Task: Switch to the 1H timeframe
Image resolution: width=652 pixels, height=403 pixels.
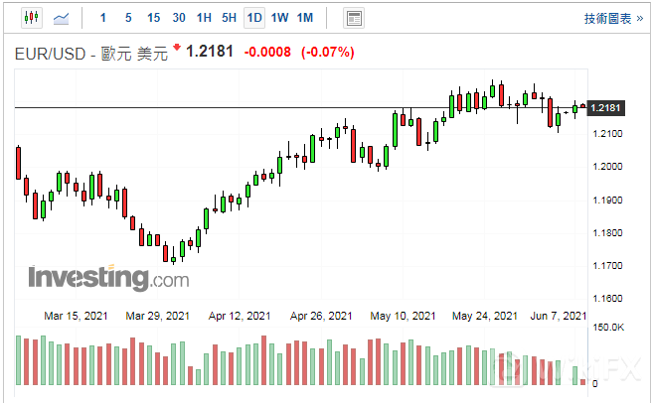Action: pos(204,18)
